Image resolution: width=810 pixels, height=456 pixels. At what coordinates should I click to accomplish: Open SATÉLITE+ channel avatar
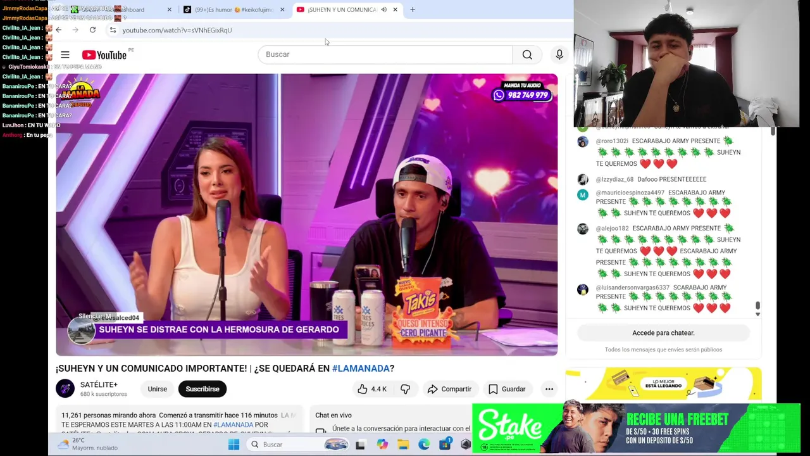65,388
